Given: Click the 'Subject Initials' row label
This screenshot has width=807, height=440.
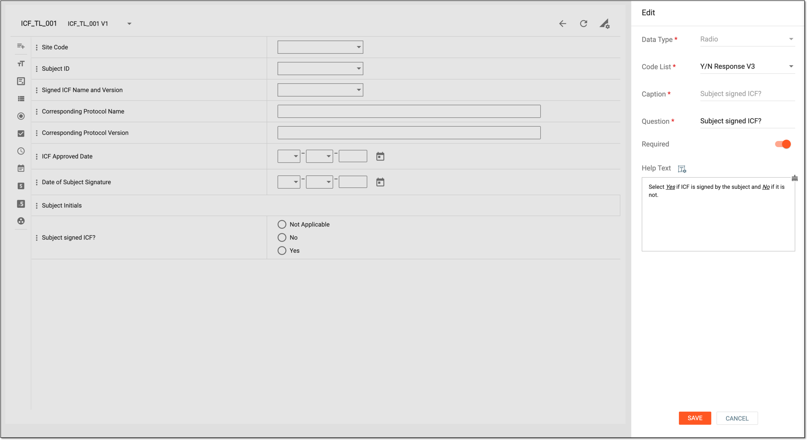Looking at the screenshot, I should pyautogui.click(x=62, y=206).
